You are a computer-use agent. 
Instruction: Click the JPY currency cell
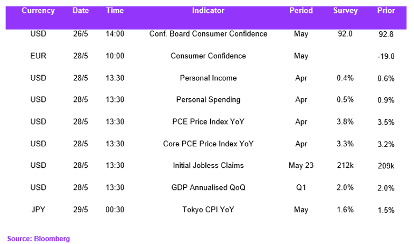(38, 210)
